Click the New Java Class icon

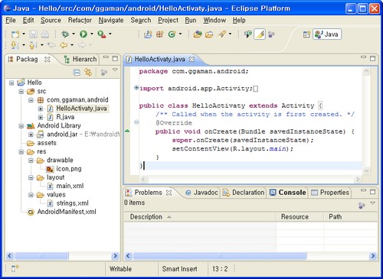(172, 34)
